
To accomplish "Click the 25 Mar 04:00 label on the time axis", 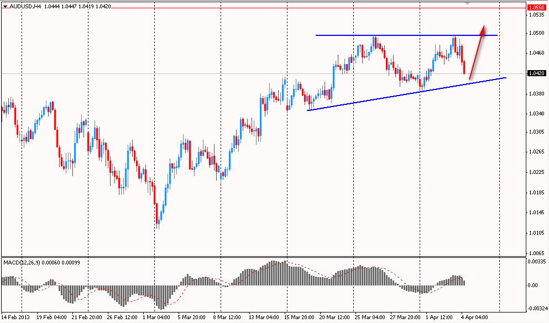I will 370,317.
